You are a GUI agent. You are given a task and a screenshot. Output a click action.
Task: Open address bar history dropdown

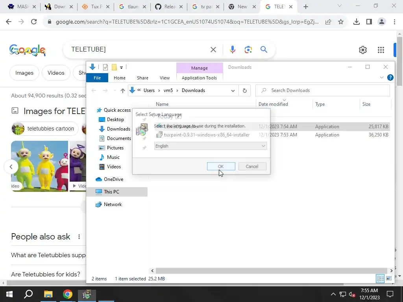coord(233,91)
